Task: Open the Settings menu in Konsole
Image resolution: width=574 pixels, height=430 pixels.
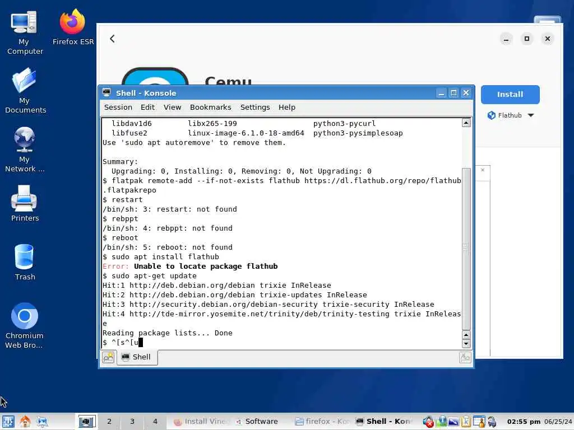Action: (x=255, y=107)
